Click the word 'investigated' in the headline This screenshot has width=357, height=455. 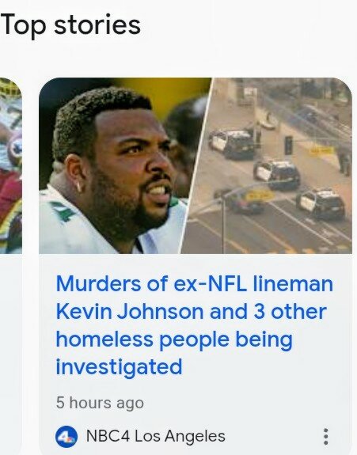click(119, 367)
